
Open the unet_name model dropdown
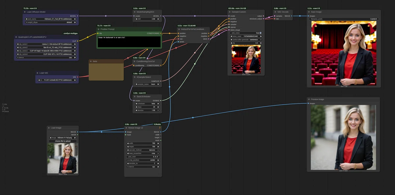(51, 19)
